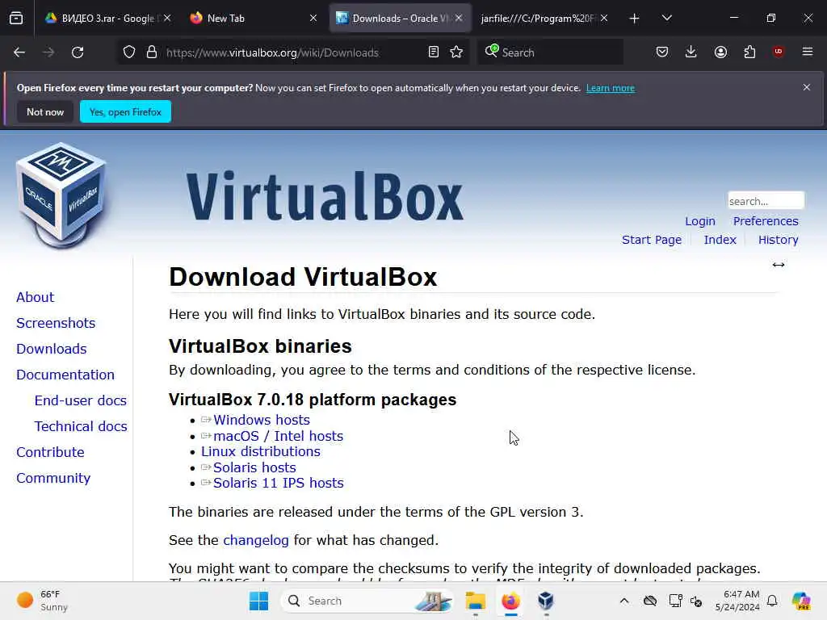Viewport: 827px width, 620px height.
Task: Bookmark this page with the star icon
Action: click(457, 52)
